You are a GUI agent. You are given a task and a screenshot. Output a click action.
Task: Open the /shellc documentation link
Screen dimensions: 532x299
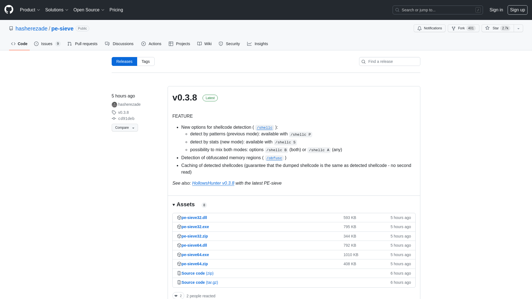pyautogui.click(x=265, y=128)
